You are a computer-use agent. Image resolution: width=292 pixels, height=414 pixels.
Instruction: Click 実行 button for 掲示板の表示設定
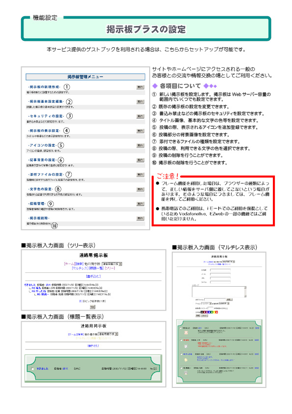point(140,131)
